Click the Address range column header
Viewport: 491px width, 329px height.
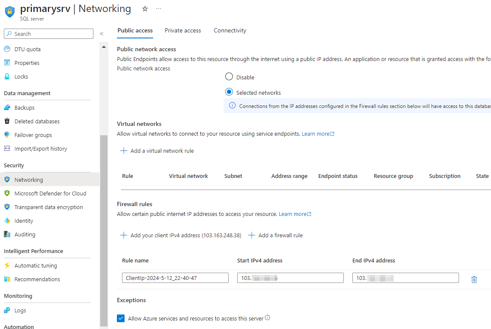289,176
